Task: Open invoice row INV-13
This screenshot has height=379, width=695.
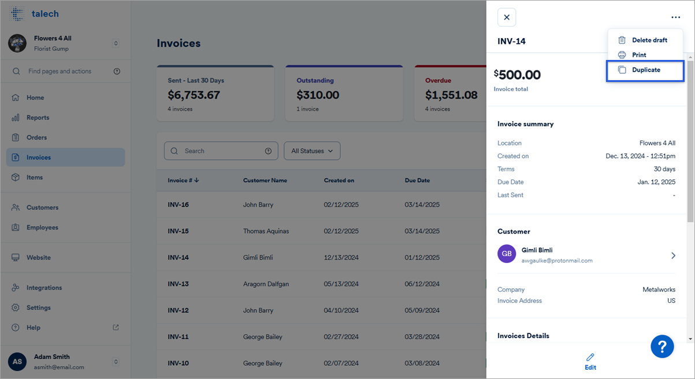Action: tap(321, 284)
